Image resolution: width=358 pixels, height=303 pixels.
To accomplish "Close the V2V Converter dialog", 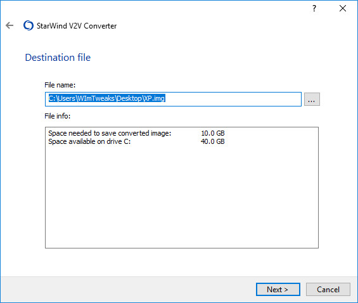I will [342, 8].
